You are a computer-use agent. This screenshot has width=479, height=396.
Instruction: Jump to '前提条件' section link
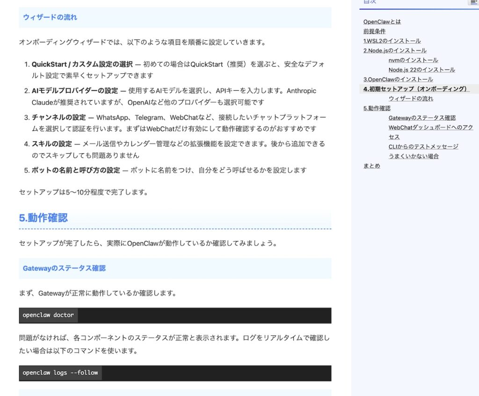[374, 31]
